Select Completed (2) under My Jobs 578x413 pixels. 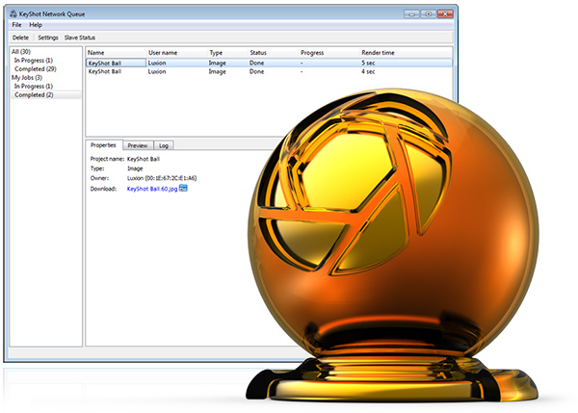point(34,94)
